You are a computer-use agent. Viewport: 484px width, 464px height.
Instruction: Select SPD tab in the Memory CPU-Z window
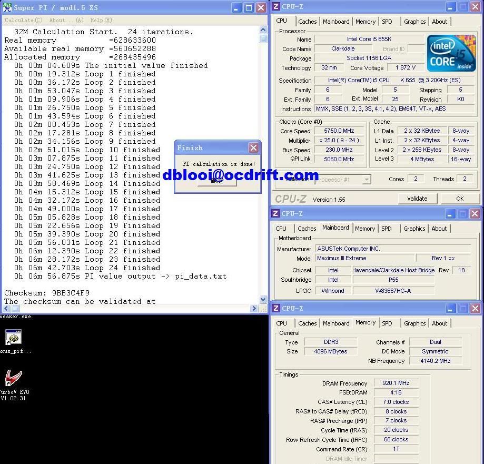tap(387, 323)
